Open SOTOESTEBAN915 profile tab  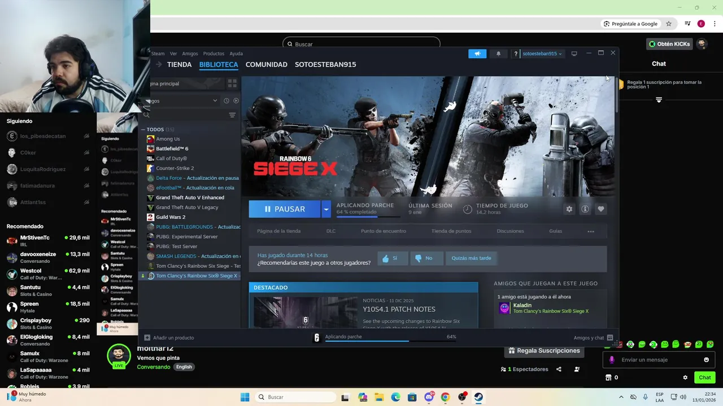tap(325, 64)
